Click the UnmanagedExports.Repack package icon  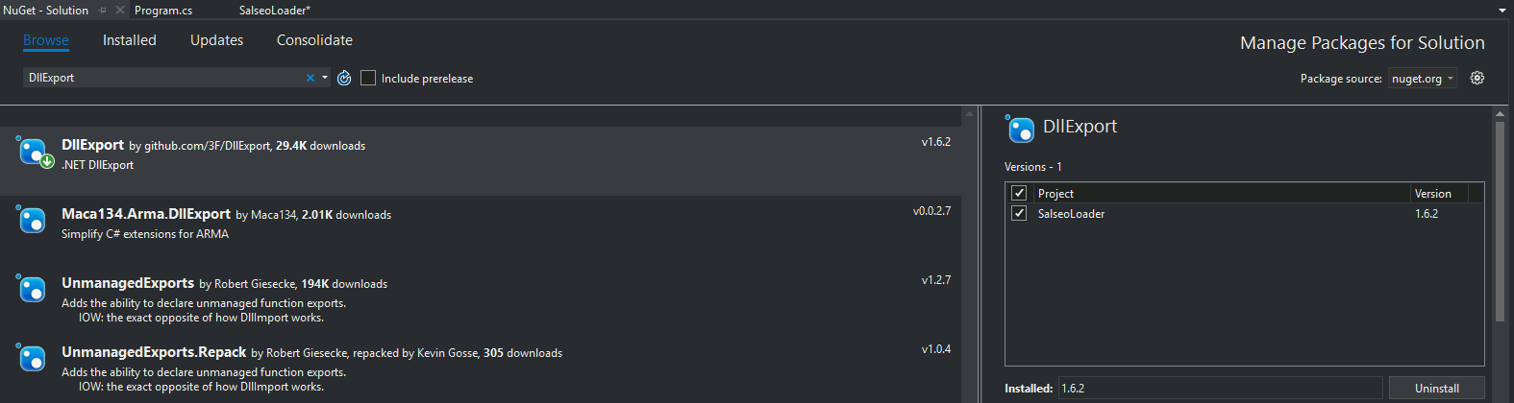point(32,358)
